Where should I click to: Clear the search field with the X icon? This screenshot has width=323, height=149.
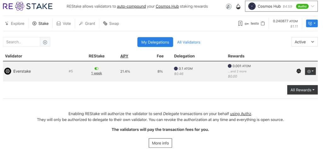45,42
